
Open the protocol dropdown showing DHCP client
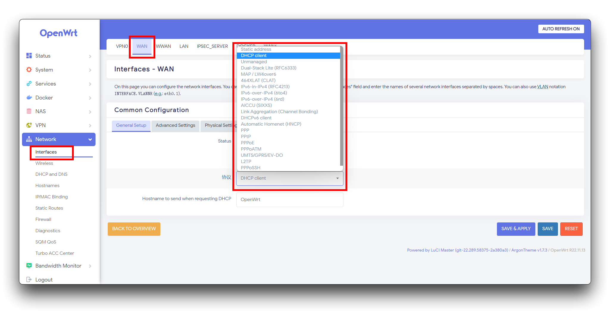pyautogui.click(x=290, y=178)
